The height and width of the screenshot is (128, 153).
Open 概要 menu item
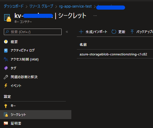coord(14,42)
